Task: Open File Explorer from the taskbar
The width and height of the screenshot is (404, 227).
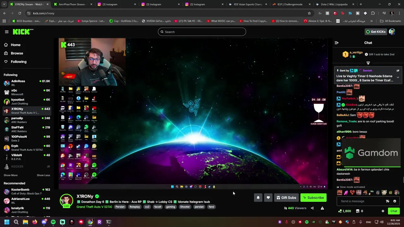Action: (25, 222)
